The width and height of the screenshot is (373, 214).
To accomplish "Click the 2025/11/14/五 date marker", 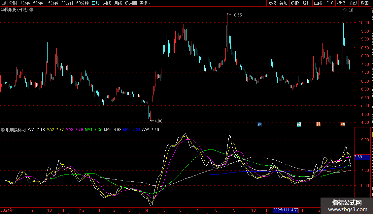I will click(x=286, y=210).
